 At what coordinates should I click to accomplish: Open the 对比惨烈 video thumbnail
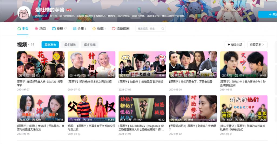point(193,109)
